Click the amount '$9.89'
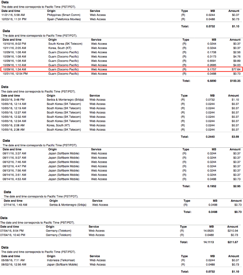This screenshot has width=243, height=275. coord(237,61)
